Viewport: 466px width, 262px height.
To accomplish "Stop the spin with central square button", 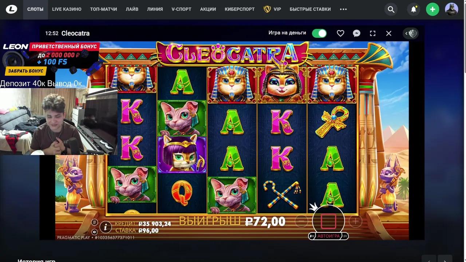I will coord(328,221).
